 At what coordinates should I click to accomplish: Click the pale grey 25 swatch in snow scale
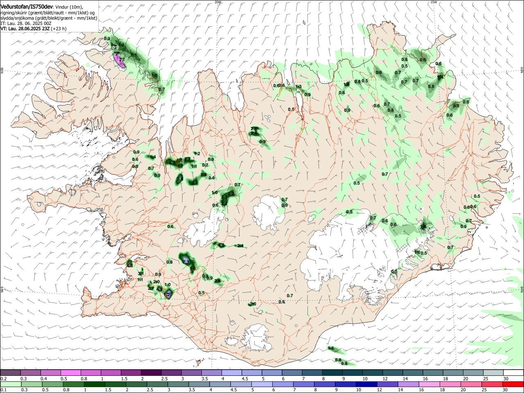click(x=493, y=373)
